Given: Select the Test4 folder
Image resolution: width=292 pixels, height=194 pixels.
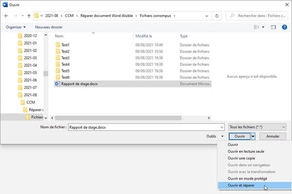Looking at the screenshot, I should coord(132,64).
